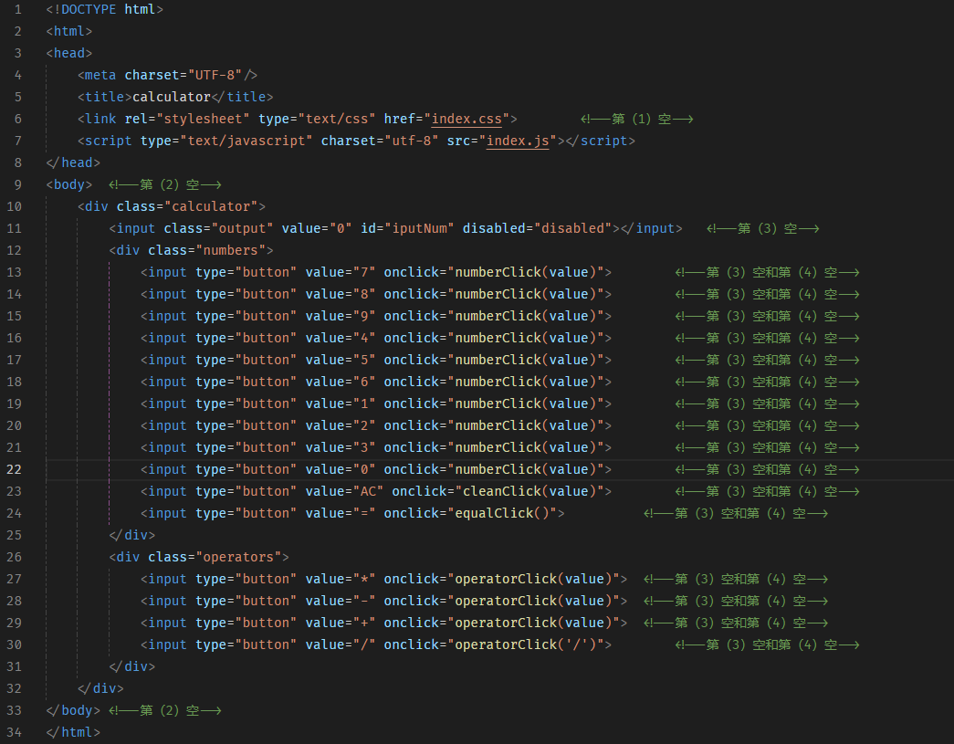Click the closing </head> tag
This screenshot has height=744, width=954.
(x=73, y=162)
